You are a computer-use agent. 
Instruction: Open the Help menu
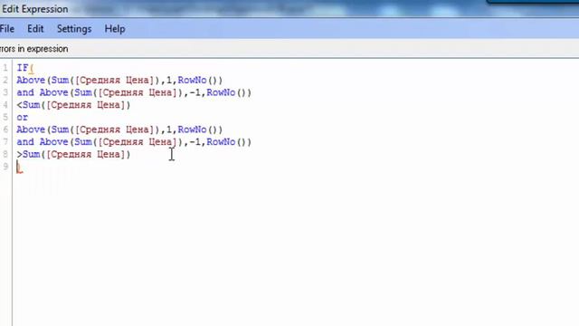(x=115, y=29)
